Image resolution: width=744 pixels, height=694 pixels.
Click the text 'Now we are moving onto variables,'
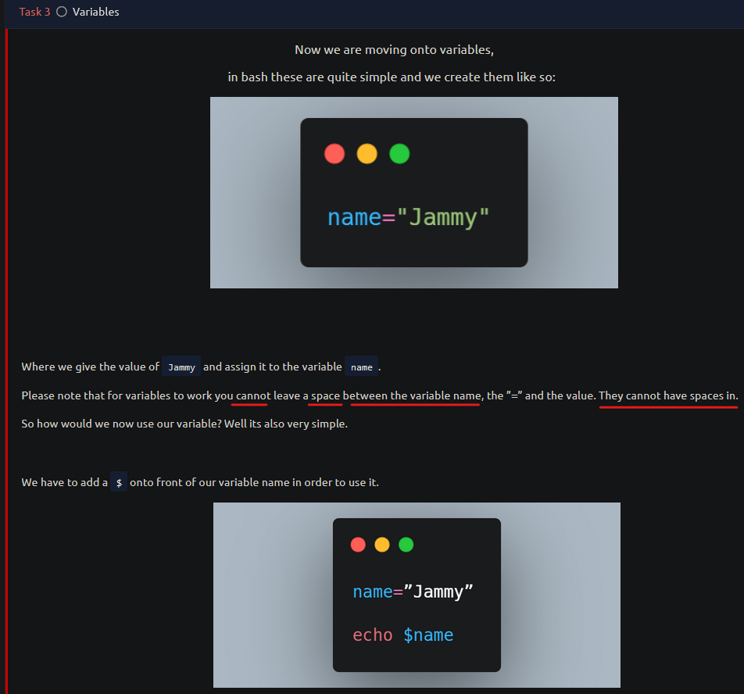click(x=395, y=50)
